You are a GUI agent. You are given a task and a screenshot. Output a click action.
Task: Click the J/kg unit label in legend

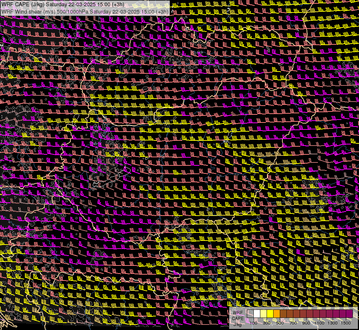pos(238,324)
